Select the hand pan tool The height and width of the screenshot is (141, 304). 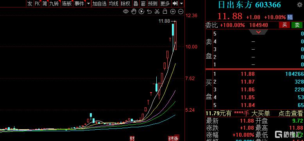134,11
